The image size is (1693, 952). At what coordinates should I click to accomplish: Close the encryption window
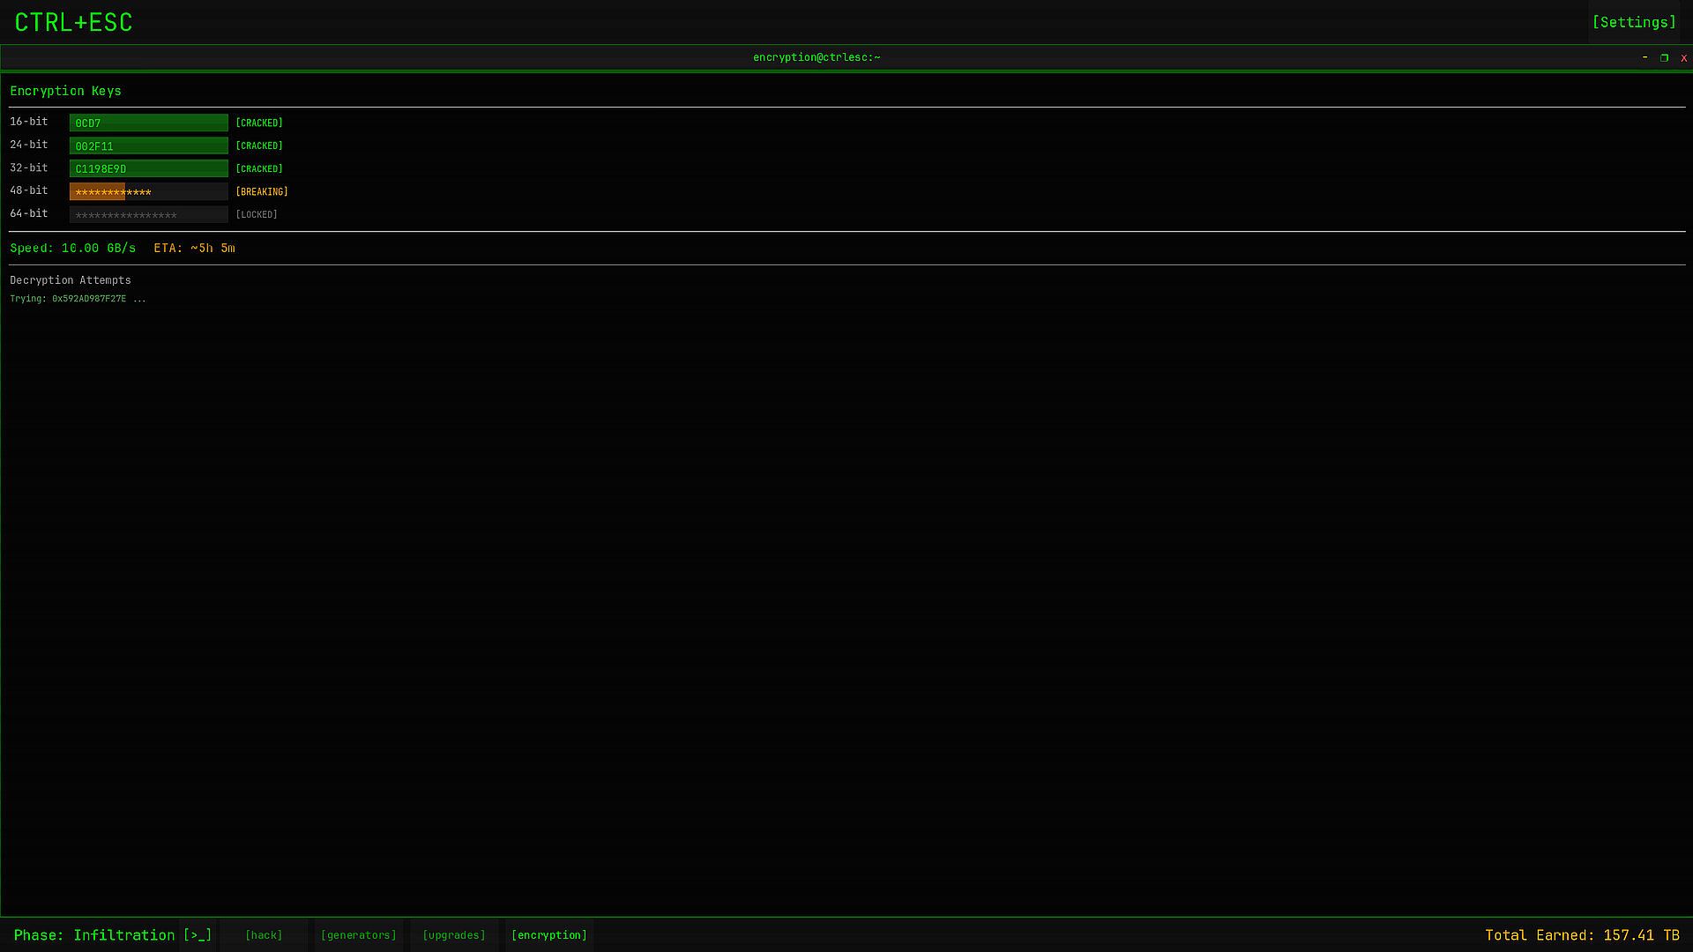click(1683, 57)
